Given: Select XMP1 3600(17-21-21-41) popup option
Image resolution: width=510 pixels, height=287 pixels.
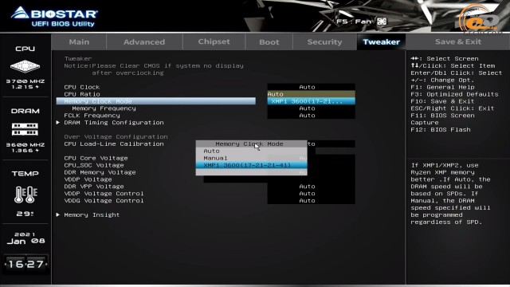Looking at the screenshot, I should (x=251, y=165).
